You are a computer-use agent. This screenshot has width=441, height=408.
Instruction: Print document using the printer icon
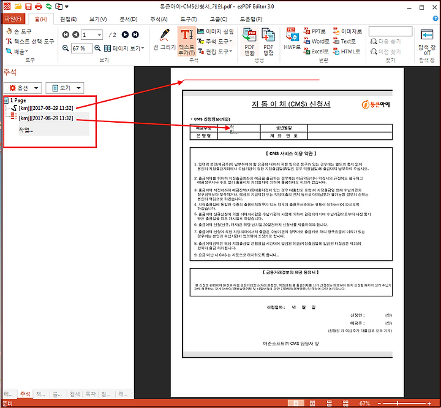(x=38, y=7)
